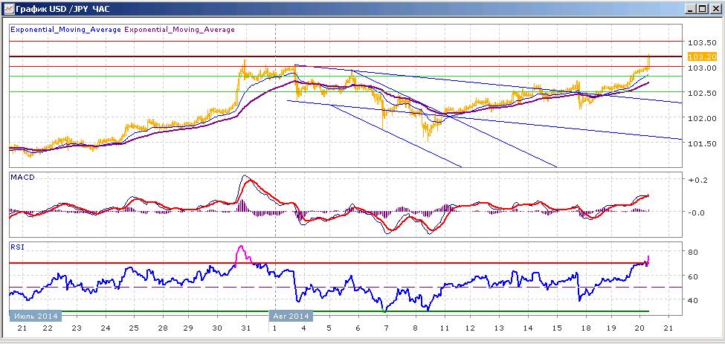Click the last date label 21 on axis

(x=668, y=328)
